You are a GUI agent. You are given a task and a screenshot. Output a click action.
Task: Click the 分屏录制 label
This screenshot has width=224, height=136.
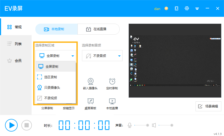(x=47, y=108)
